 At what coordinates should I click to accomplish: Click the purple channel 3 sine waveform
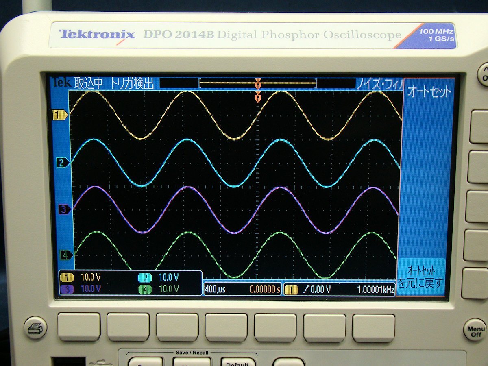point(235,210)
